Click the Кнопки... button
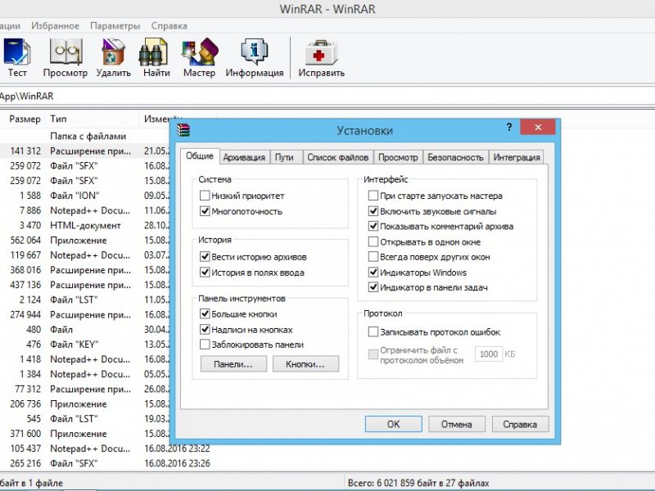The image size is (655, 491). pos(305,364)
